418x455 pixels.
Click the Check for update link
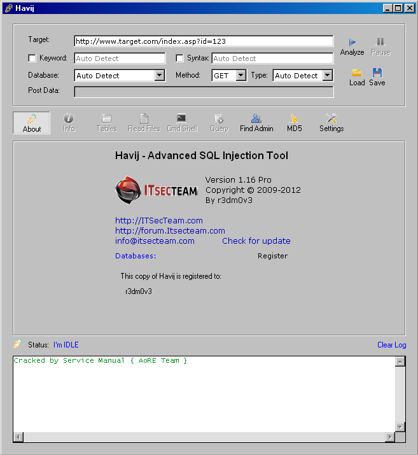[x=256, y=241]
